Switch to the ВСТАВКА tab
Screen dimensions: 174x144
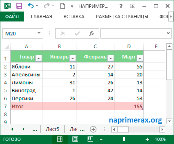[74, 17]
